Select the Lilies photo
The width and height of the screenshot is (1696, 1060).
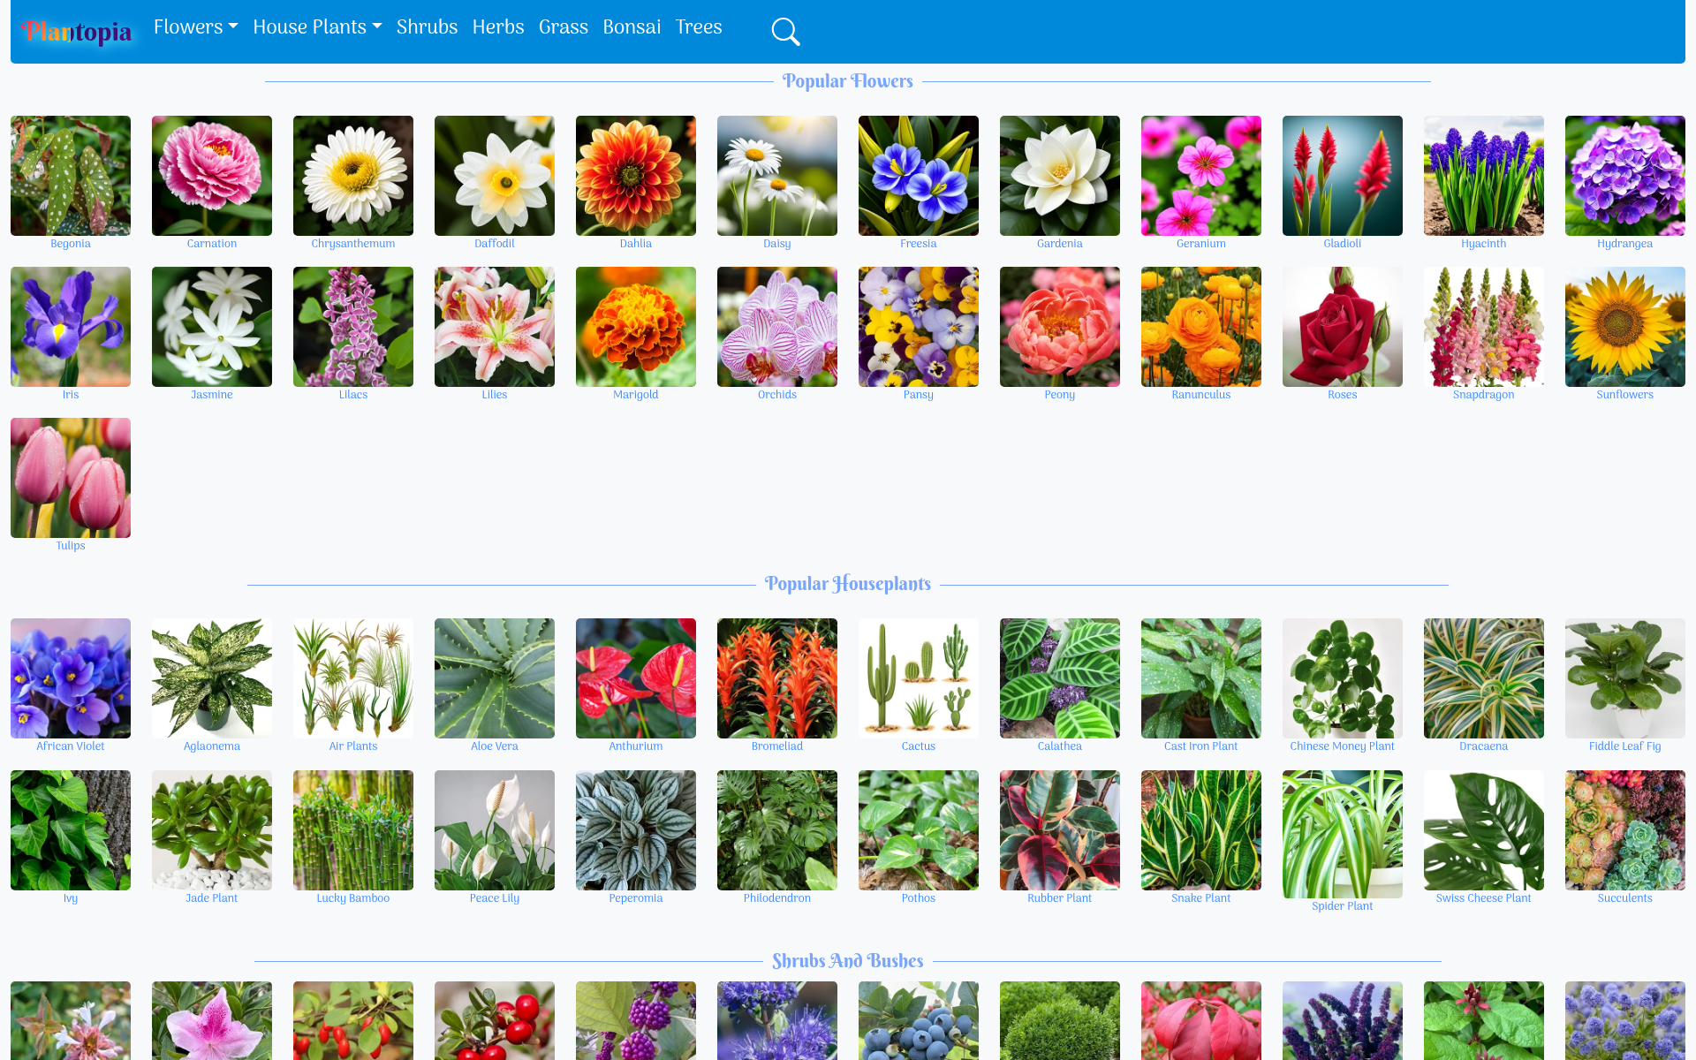[x=495, y=327]
